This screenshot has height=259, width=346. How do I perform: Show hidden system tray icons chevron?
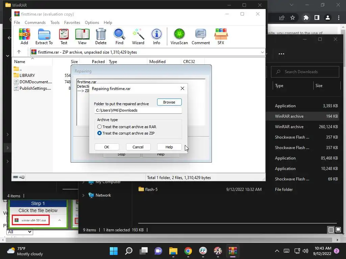tap(277, 251)
